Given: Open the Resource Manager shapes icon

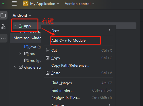Looking at the screenshot, I should [3, 27].
